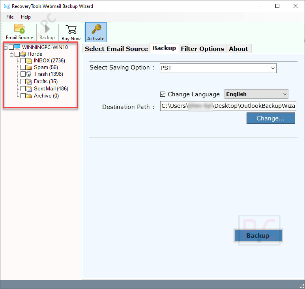Click the Trash recycle bin icon

pos(28,74)
